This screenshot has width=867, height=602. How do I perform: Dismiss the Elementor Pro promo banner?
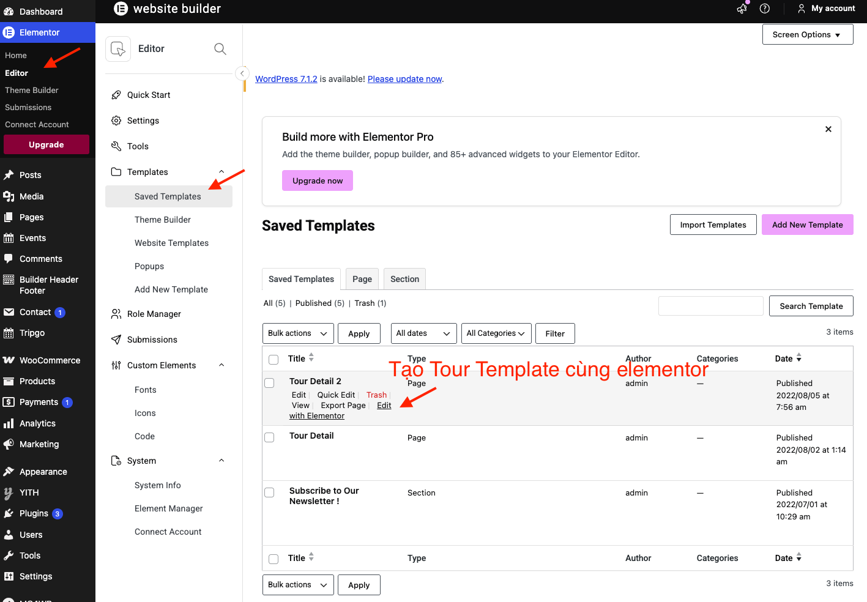[828, 129]
